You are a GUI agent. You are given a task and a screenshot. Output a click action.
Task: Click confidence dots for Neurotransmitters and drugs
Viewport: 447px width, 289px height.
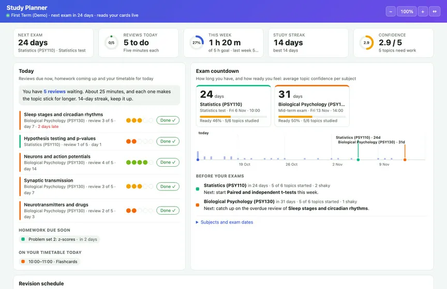tap(140, 211)
